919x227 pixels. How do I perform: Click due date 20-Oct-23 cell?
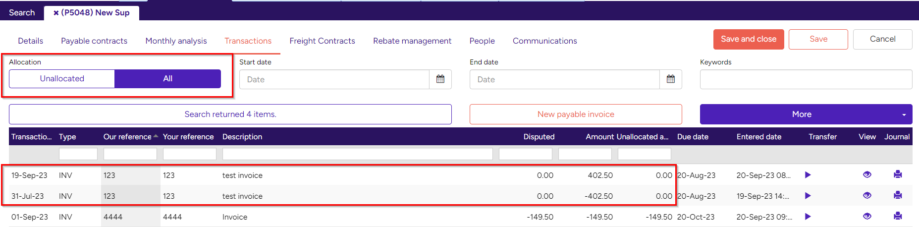pyautogui.click(x=696, y=217)
